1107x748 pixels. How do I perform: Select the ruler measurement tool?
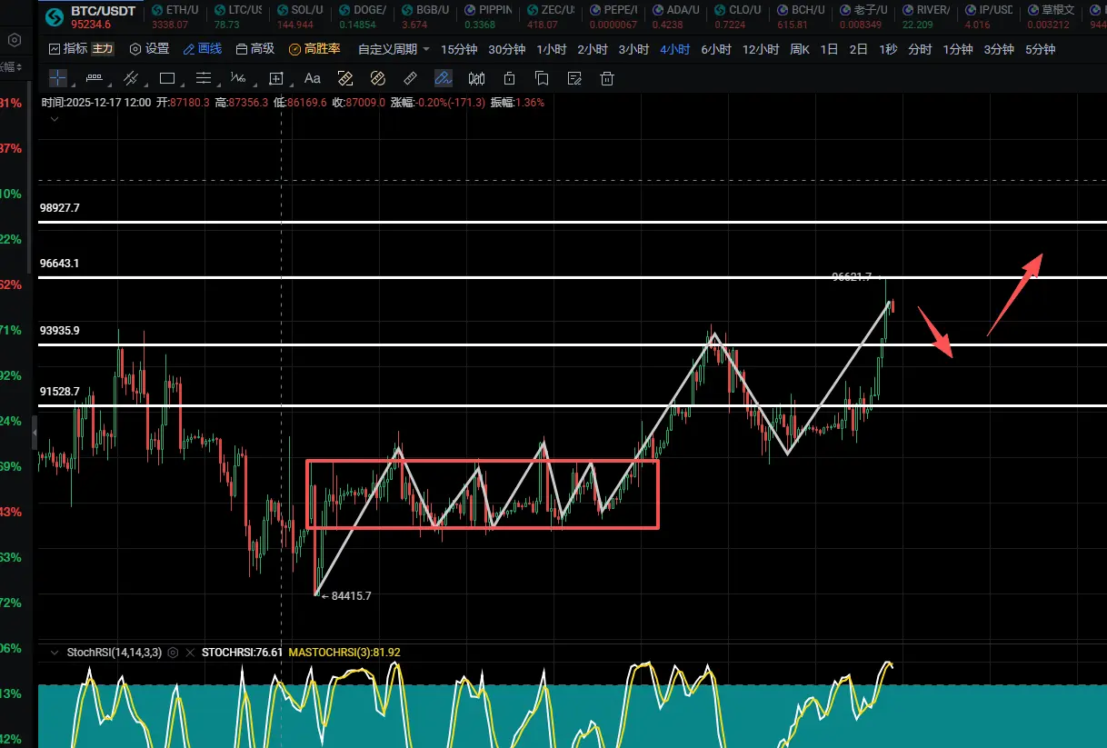[x=410, y=78]
